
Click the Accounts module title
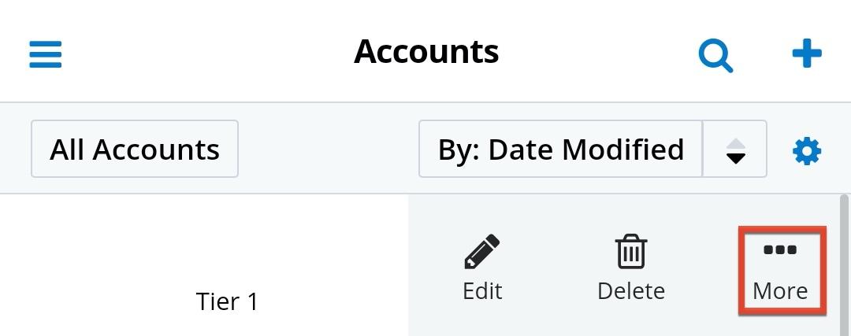pyautogui.click(x=426, y=52)
